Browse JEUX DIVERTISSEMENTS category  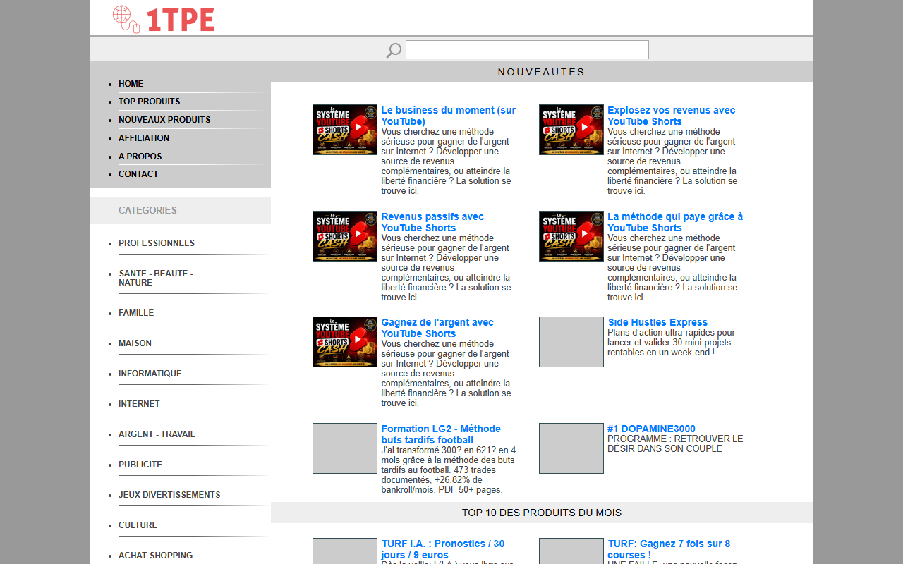point(169,495)
